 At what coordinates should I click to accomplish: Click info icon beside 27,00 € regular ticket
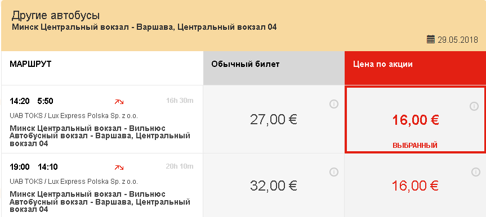pyautogui.click(x=333, y=105)
